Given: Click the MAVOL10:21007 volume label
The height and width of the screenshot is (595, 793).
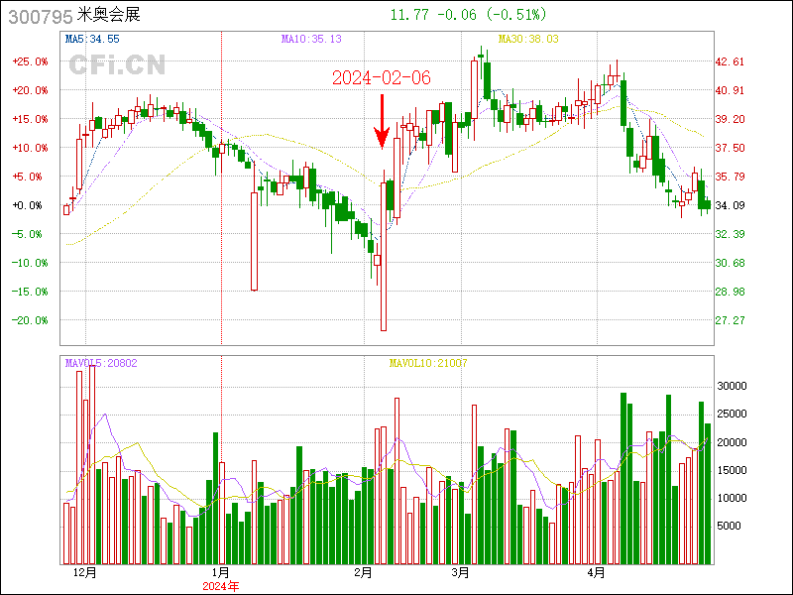Looking at the screenshot, I should coord(427,363).
